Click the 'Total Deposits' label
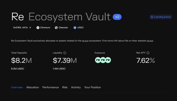The width and height of the screenshot is (177, 101). (19, 53)
